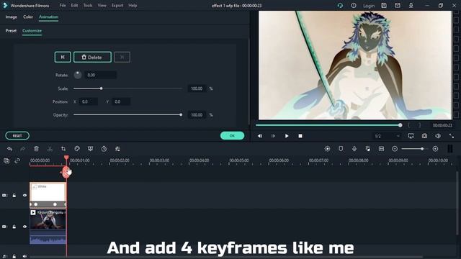Viewport: 461px width, 259px height.
Task: Click the Position X input field
Action: point(88,101)
